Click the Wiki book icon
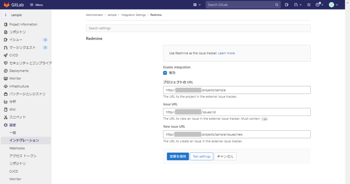This screenshot has height=184, width=350. pos(5,109)
